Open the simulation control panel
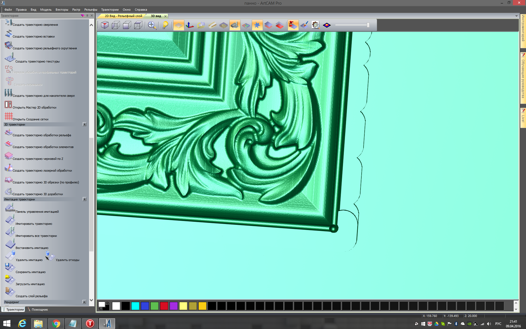 (x=37, y=212)
